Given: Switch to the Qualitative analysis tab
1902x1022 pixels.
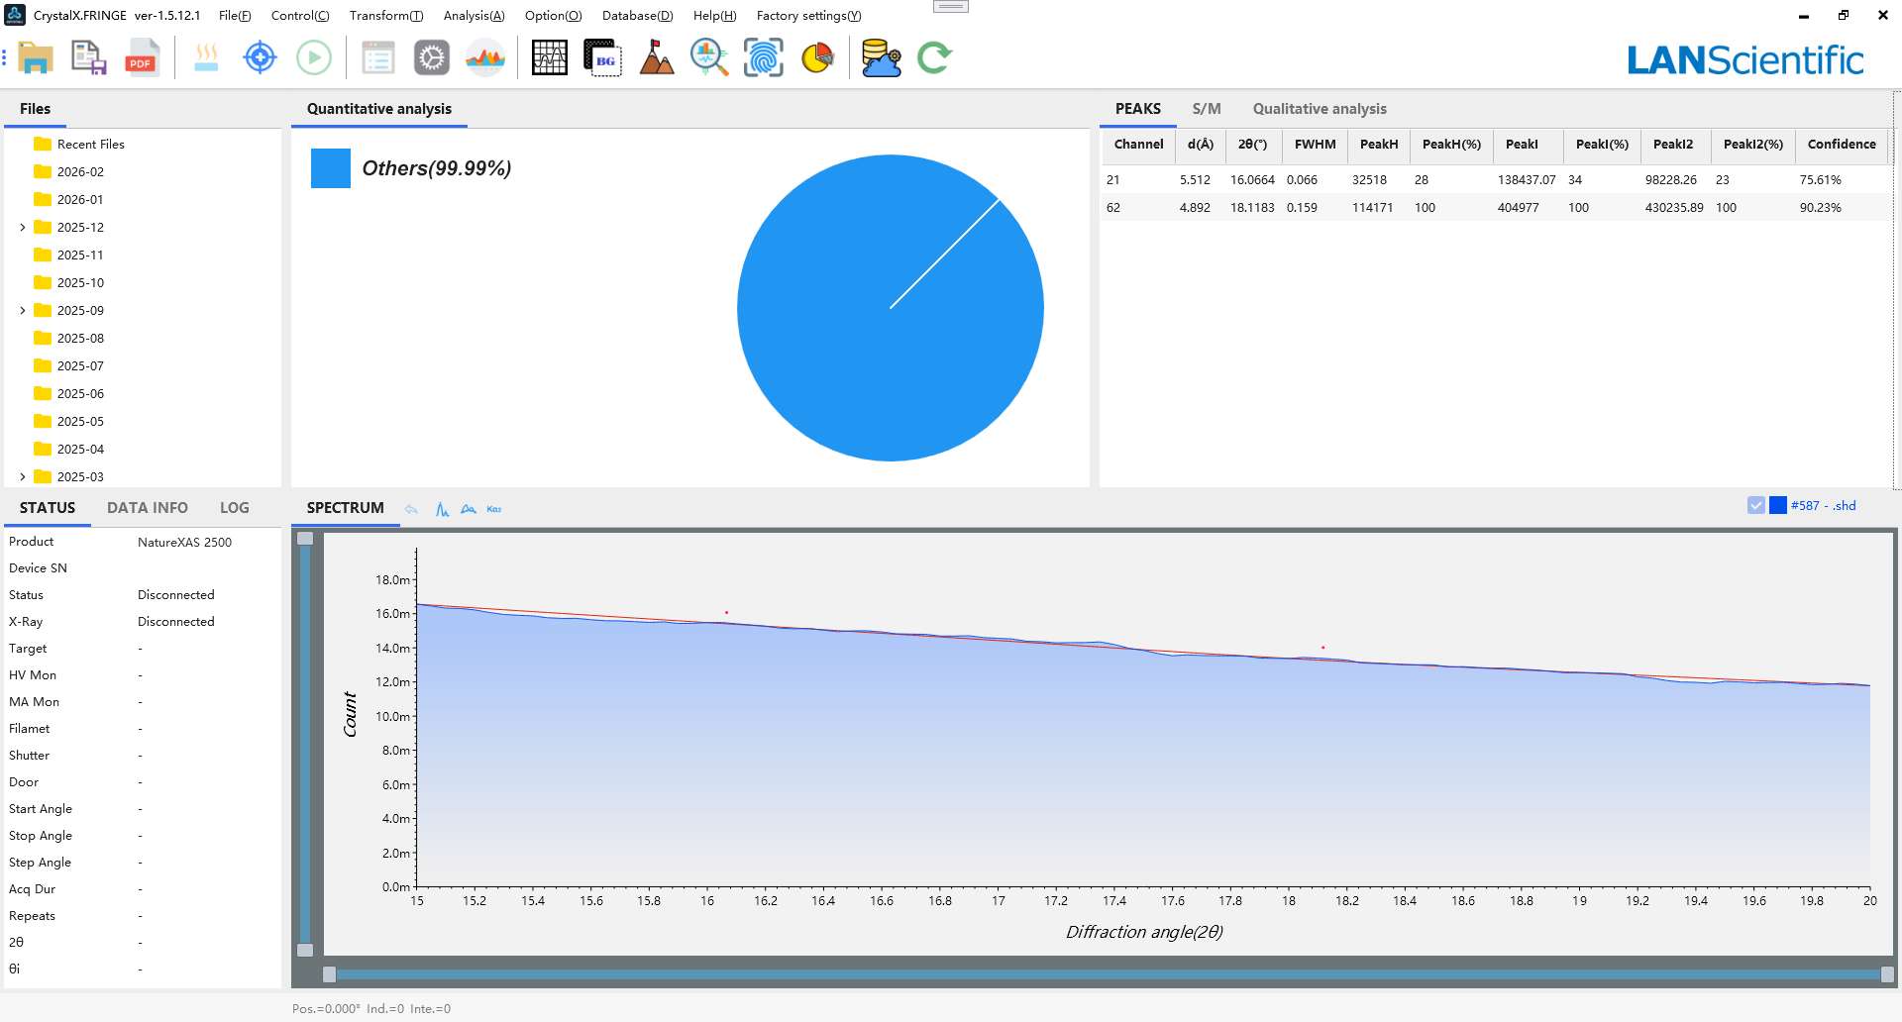Looking at the screenshot, I should (x=1319, y=109).
